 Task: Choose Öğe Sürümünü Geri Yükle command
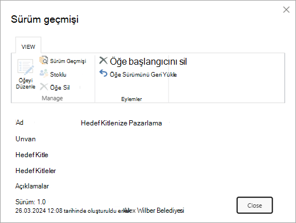(143, 74)
